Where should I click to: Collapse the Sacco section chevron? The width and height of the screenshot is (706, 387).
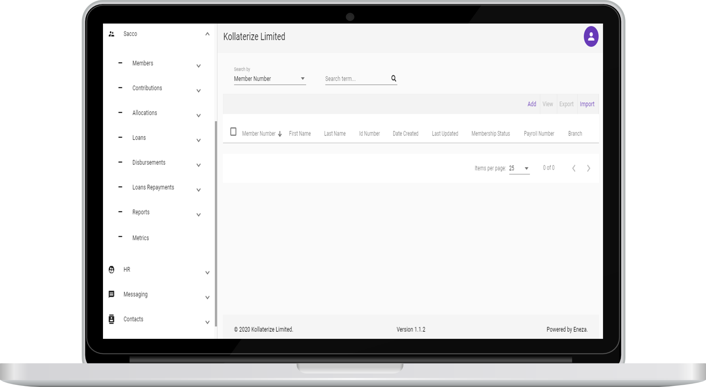[207, 34]
